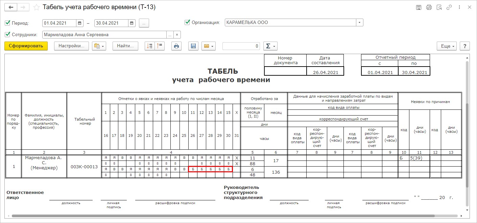Viewport: 477px width, 223px height.
Task: Click the printer icon in title bar
Action: [x=429, y=7]
